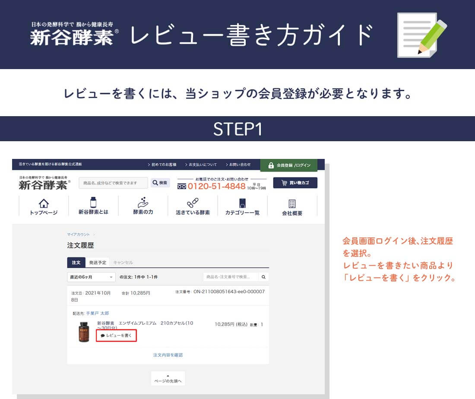Click レビューを書く button
This screenshot has width=475, height=399.
(x=116, y=336)
